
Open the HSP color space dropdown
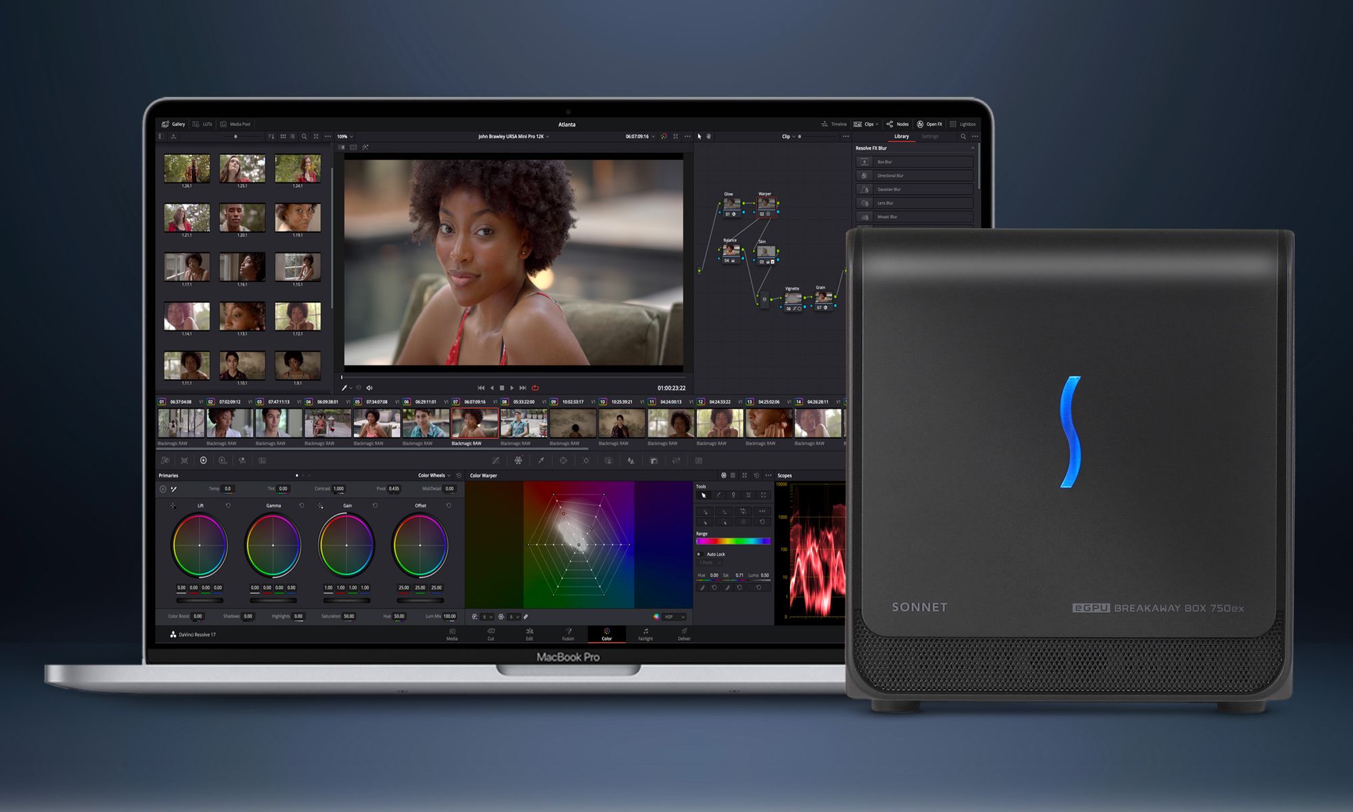pos(674,616)
